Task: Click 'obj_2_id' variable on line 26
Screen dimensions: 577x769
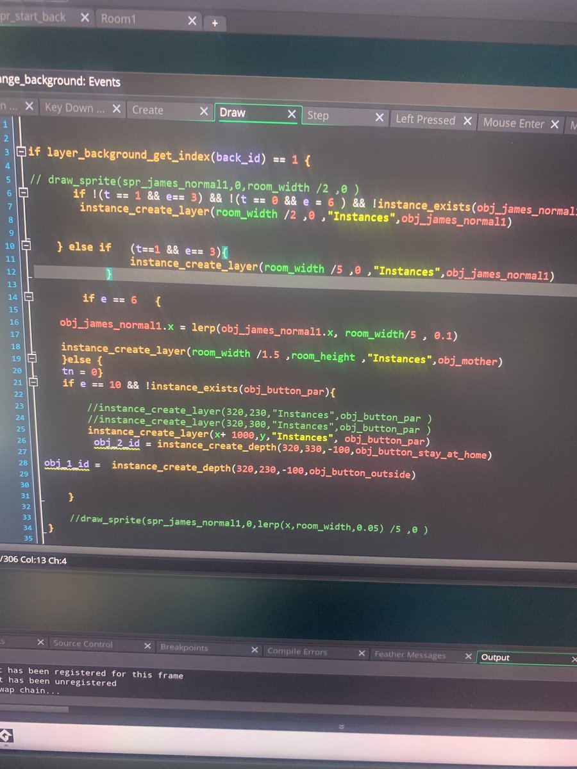Action: (x=118, y=443)
